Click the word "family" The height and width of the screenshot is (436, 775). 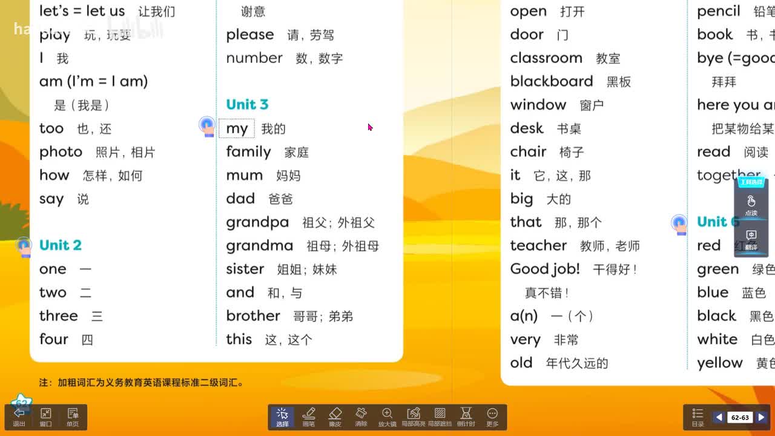[x=248, y=152]
